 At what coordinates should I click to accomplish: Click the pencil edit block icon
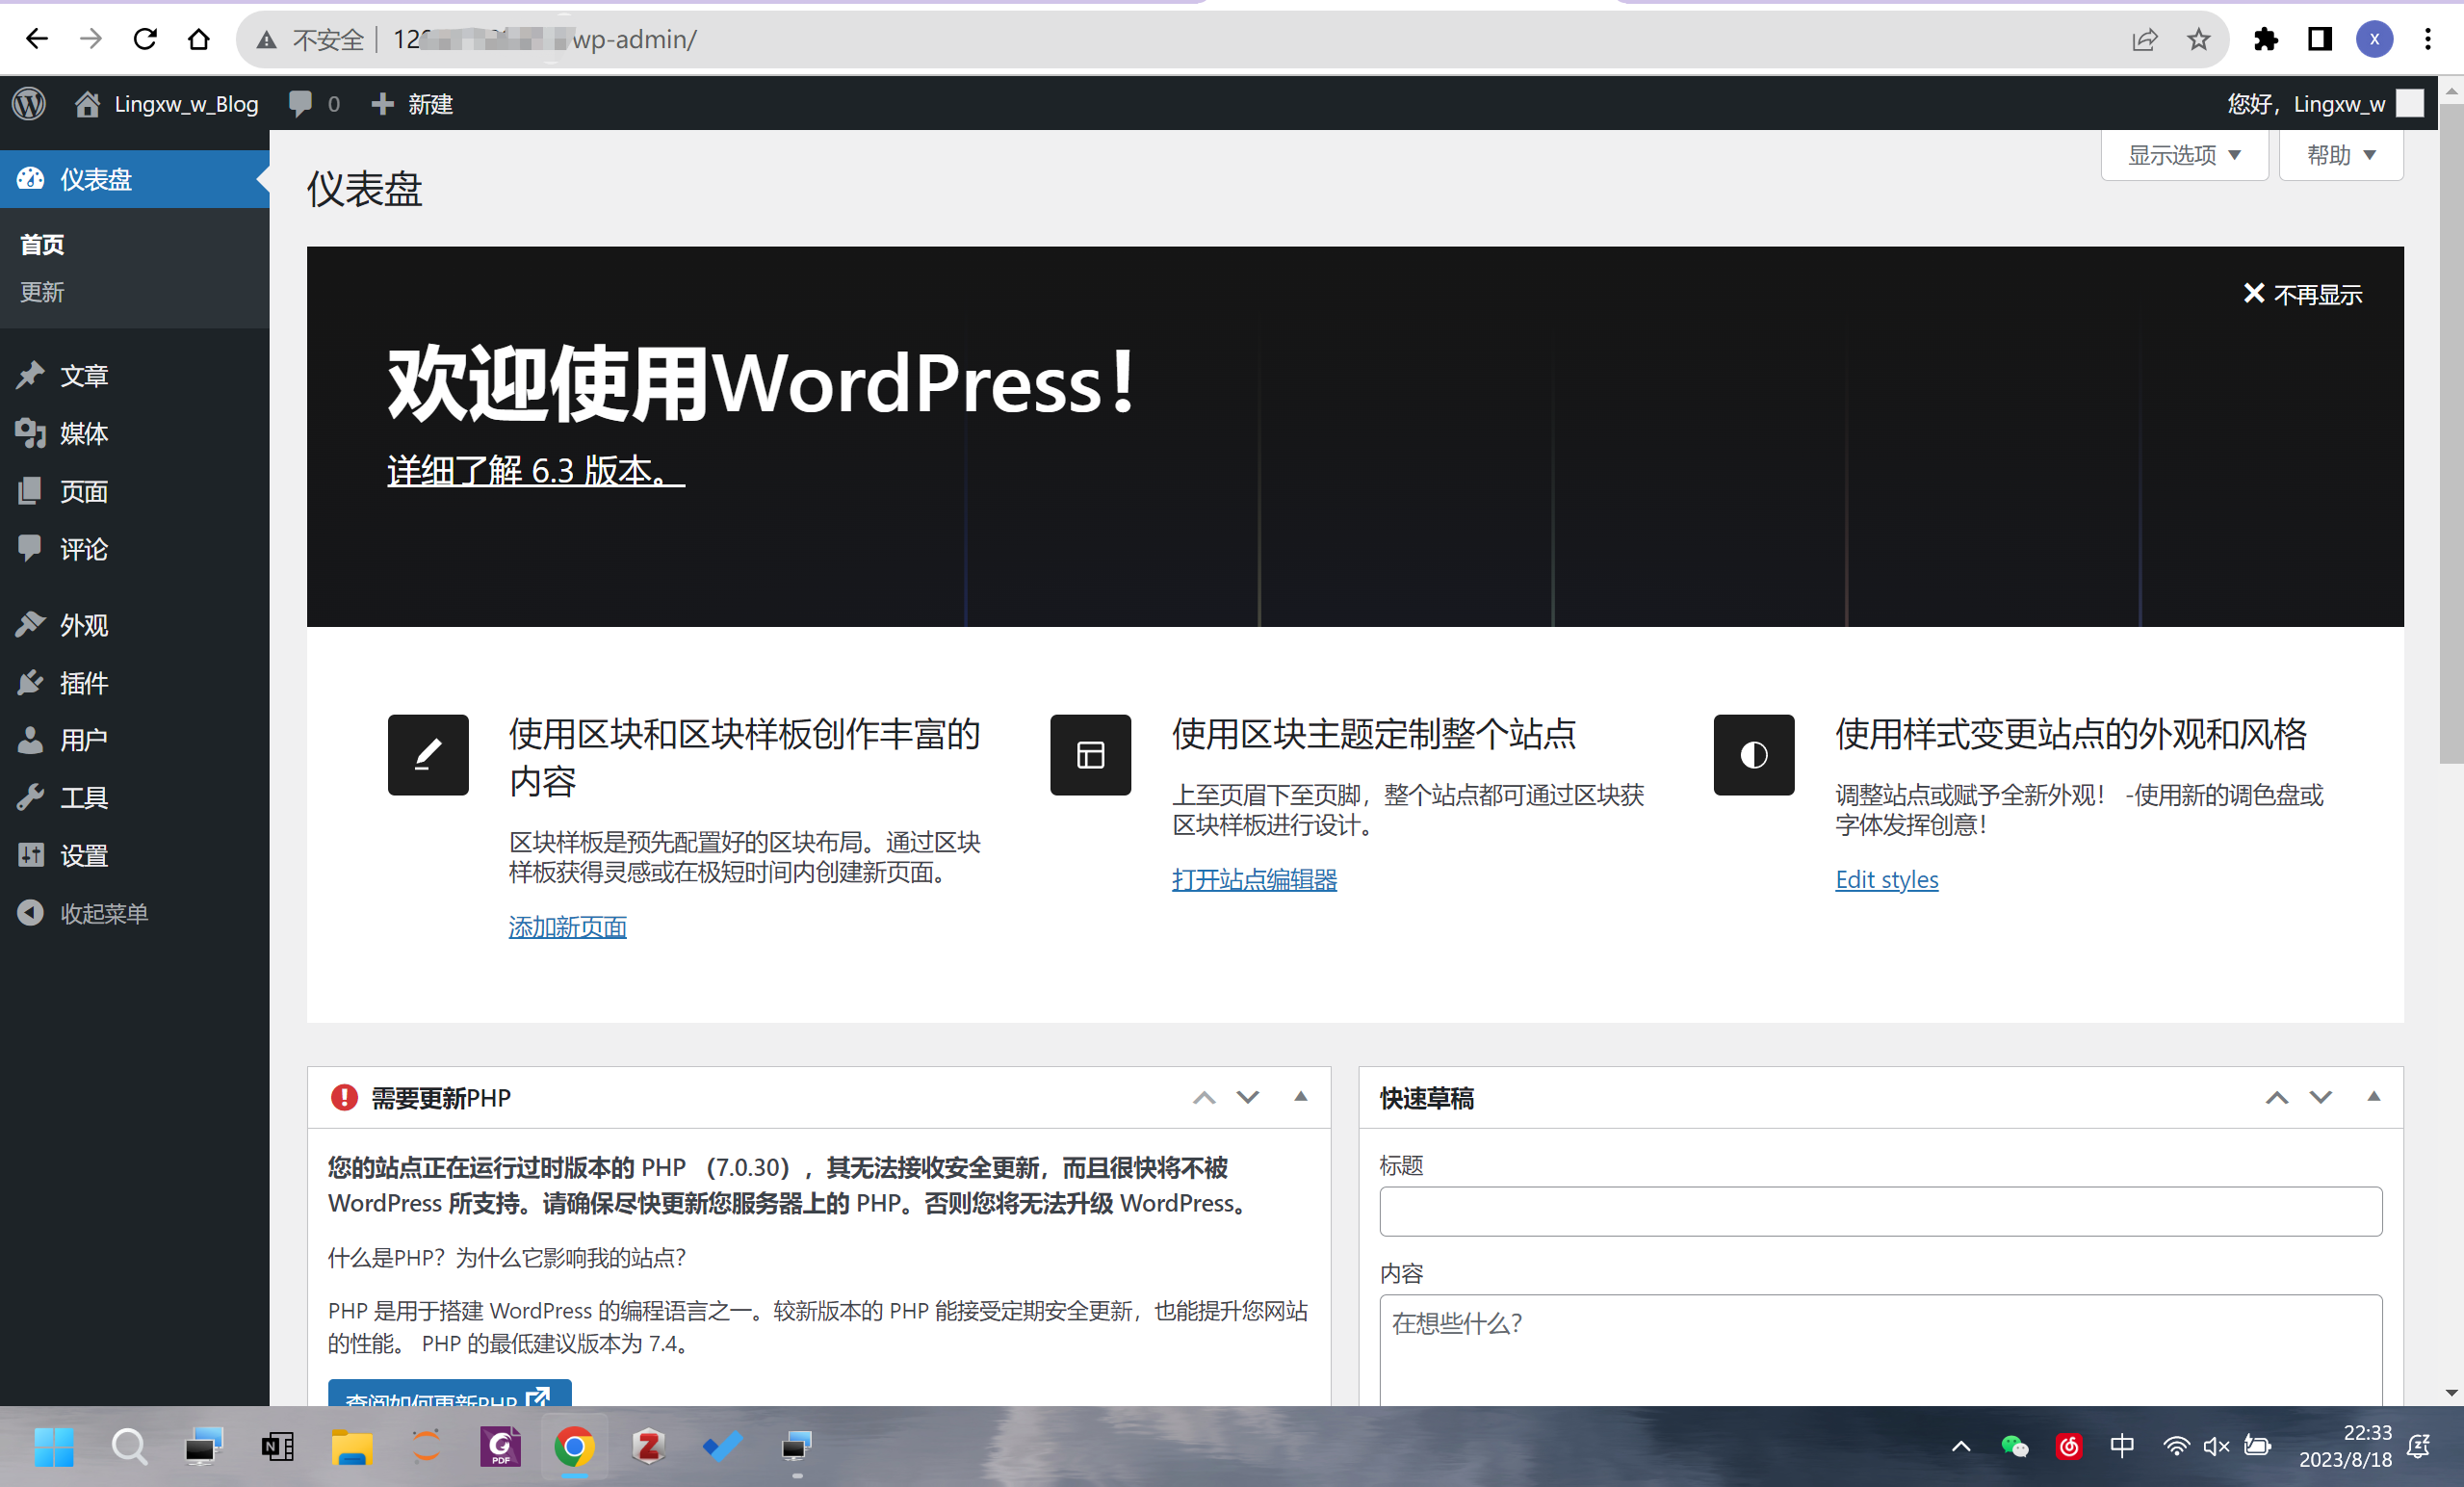[428, 755]
